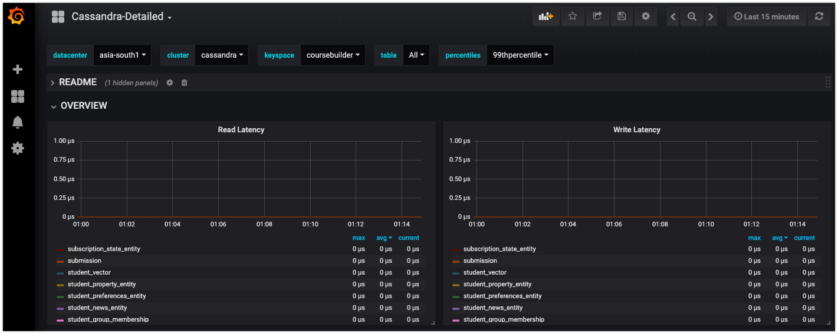Collapse the OVERVIEW row
Viewport: 838px width, 334px height.
click(x=83, y=106)
